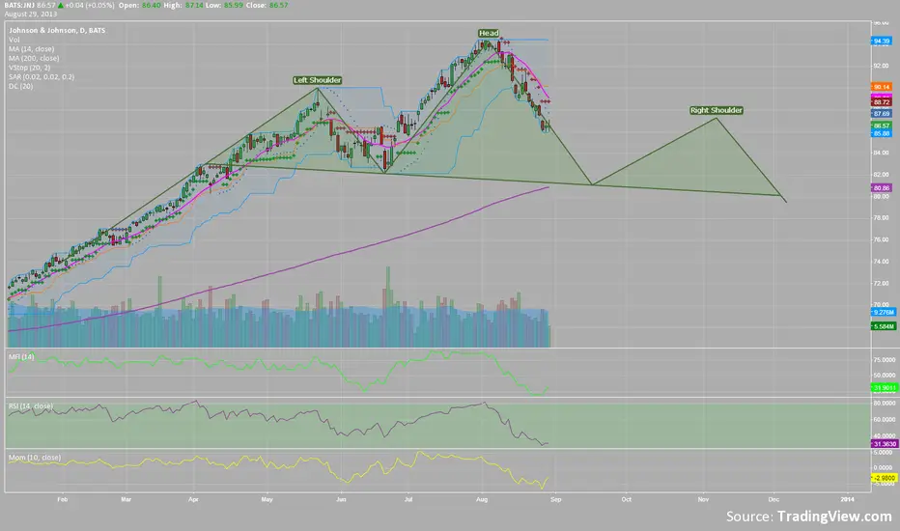Click the 'Left Shoulder' pattern label
Screen dimensions: 900x531
point(318,80)
